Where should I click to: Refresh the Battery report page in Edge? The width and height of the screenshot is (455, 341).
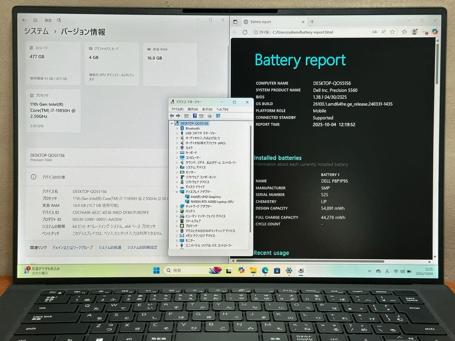pyautogui.click(x=246, y=31)
